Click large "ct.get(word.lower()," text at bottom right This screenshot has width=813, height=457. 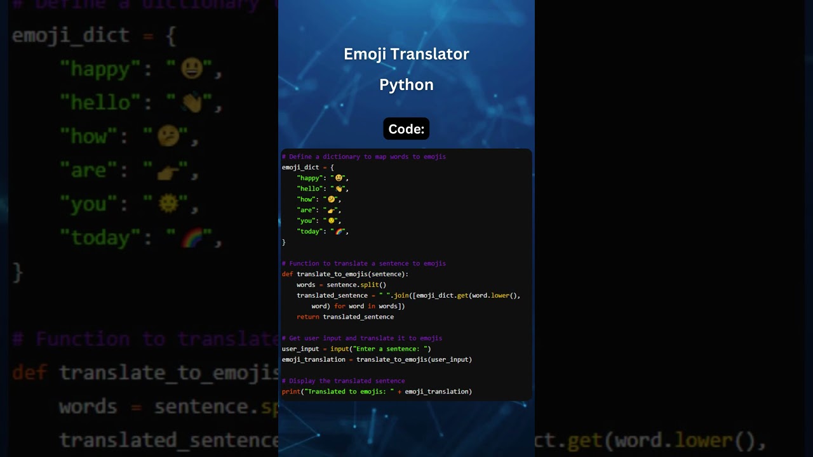click(651, 440)
